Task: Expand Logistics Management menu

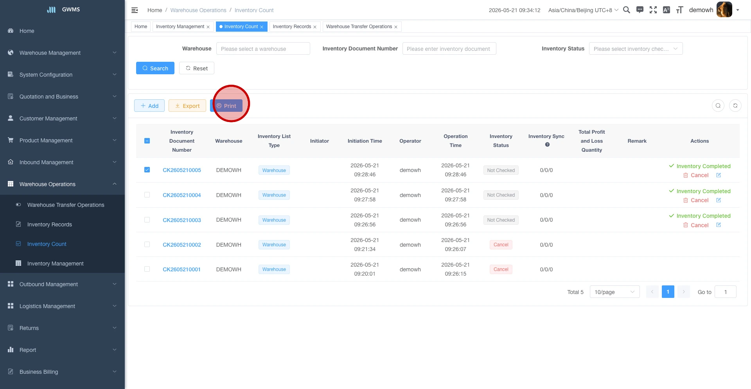Action: [x=63, y=306]
